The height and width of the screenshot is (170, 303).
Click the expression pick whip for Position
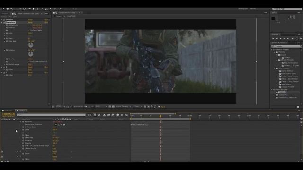pyautogui.click(x=62, y=125)
